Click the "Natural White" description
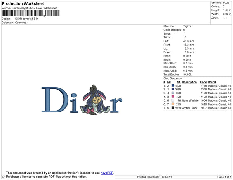 pyautogui.click(x=190, y=100)
